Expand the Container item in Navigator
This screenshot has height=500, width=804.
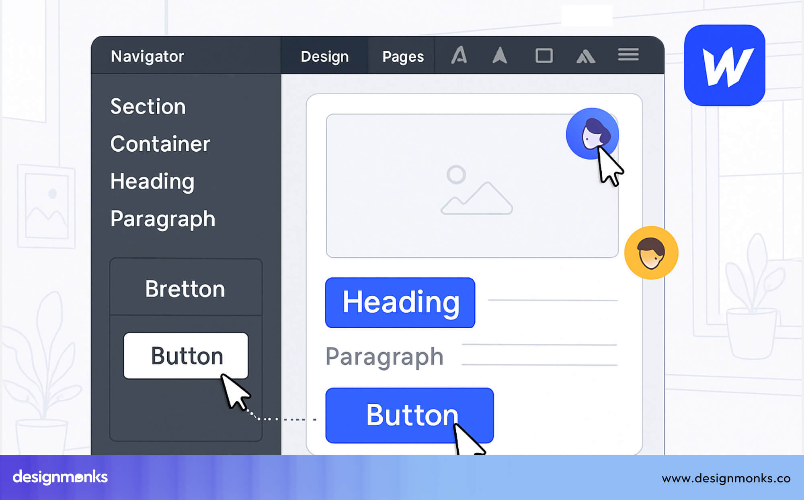(160, 144)
